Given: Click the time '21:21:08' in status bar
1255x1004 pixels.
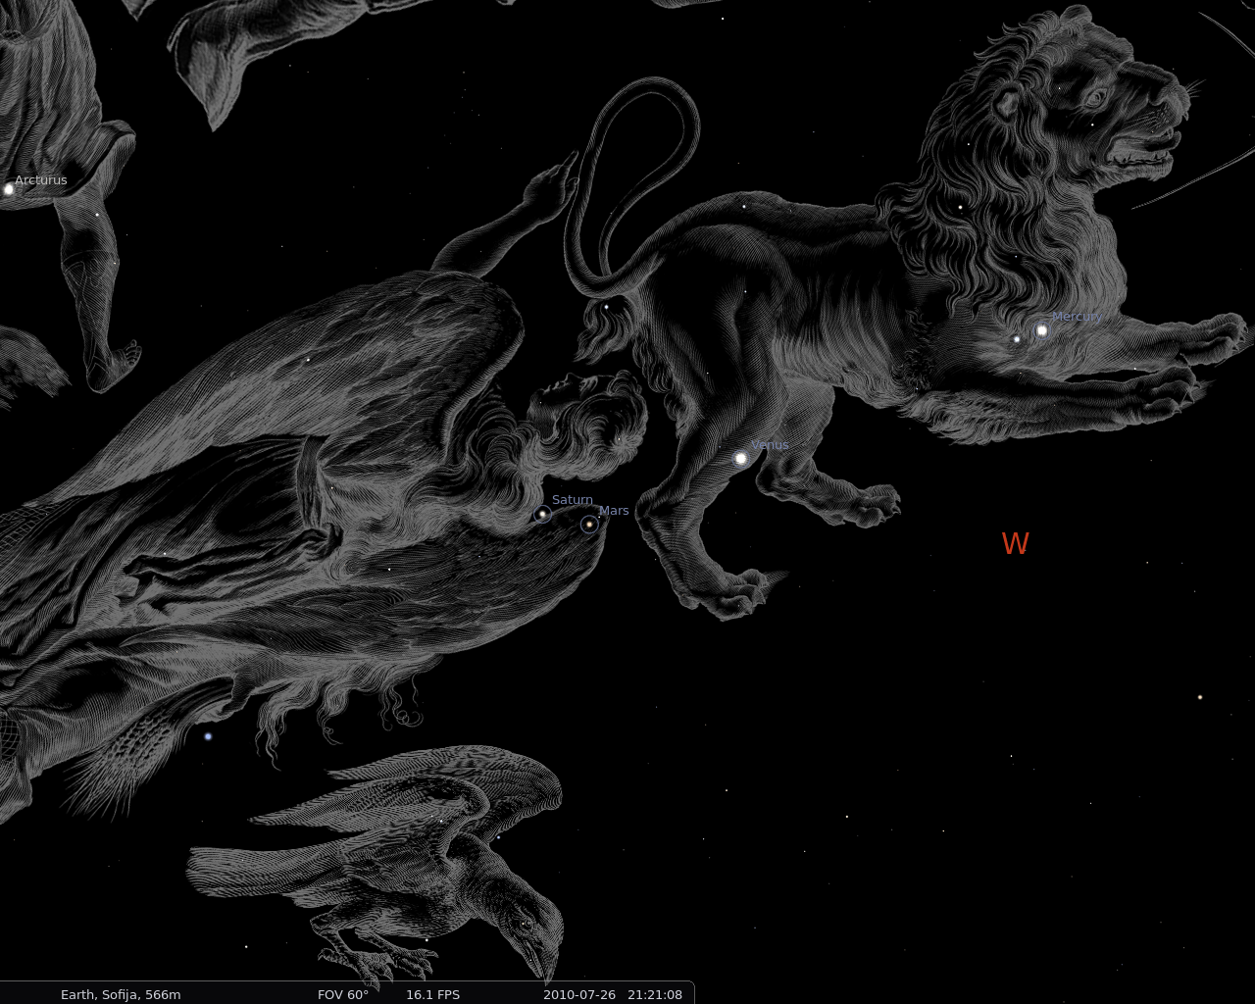Looking at the screenshot, I should point(655,994).
